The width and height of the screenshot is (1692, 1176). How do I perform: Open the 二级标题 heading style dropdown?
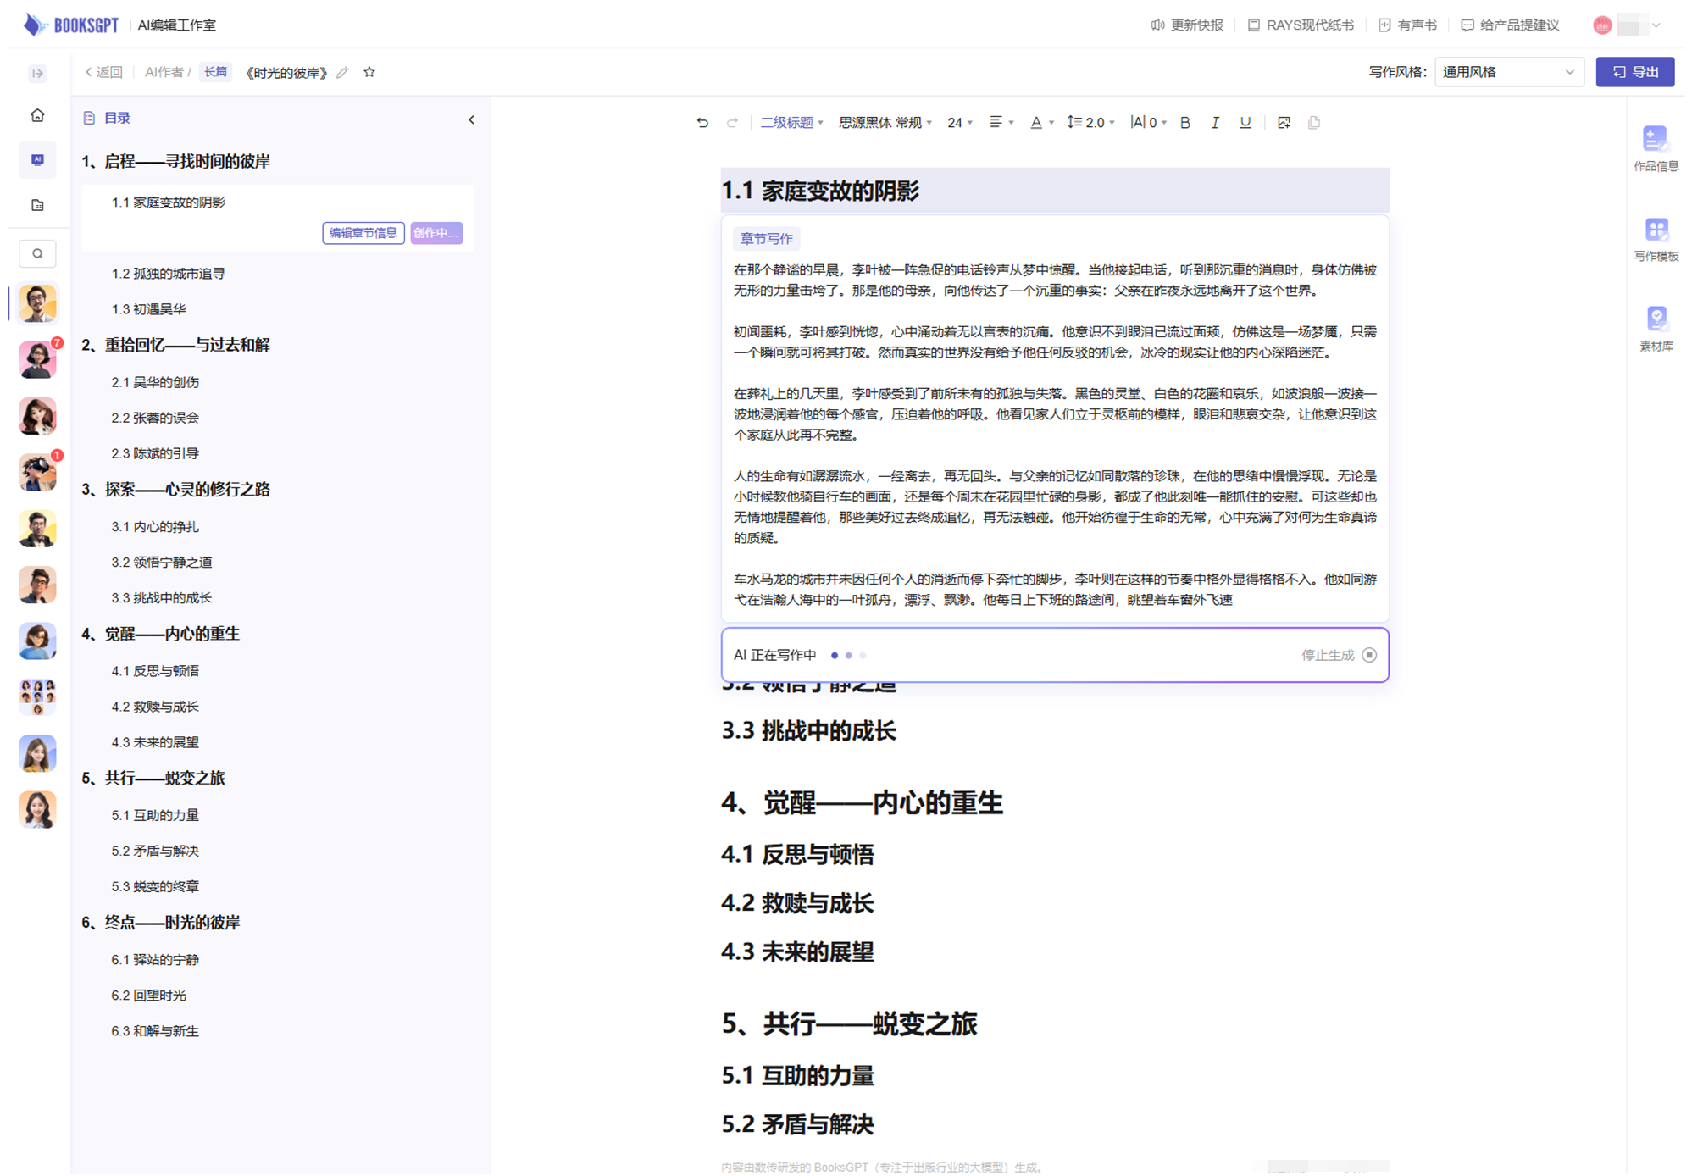[791, 123]
